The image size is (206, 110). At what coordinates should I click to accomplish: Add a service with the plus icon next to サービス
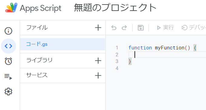coord(98,75)
